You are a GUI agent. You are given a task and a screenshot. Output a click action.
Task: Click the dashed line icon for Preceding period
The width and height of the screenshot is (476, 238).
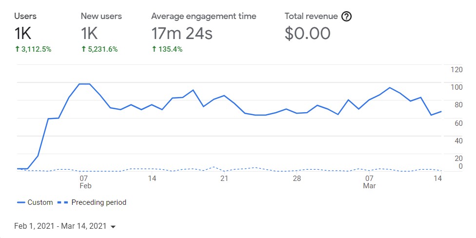[x=62, y=202]
